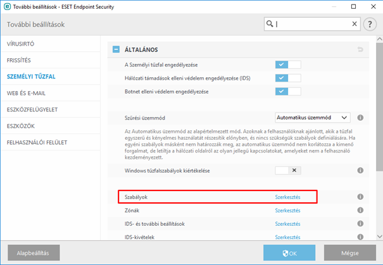The image size is (383, 265).
Task: Click the search input field
Action: 310,24
